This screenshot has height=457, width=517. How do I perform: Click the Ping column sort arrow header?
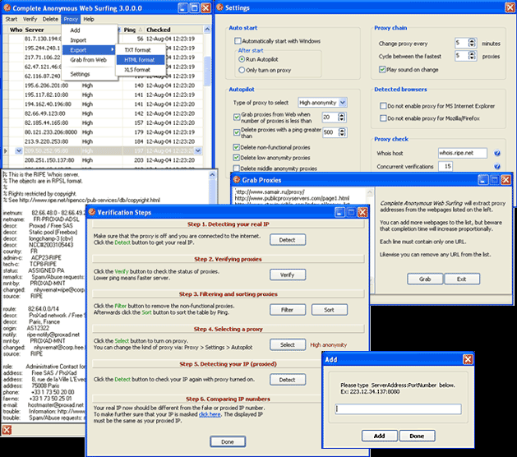140,30
